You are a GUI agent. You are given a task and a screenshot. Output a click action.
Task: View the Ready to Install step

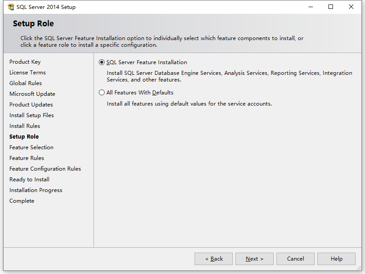click(29, 179)
